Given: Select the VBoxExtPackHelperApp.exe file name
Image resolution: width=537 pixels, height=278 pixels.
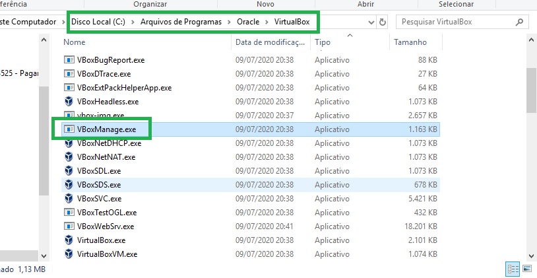Looking at the screenshot, I should tap(124, 88).
